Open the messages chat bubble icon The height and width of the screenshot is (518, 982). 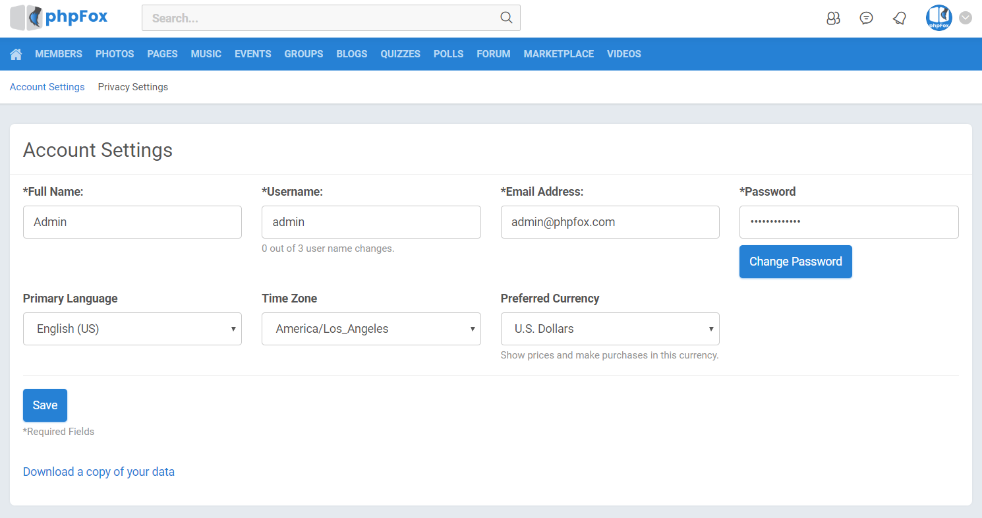click(866, 18)
